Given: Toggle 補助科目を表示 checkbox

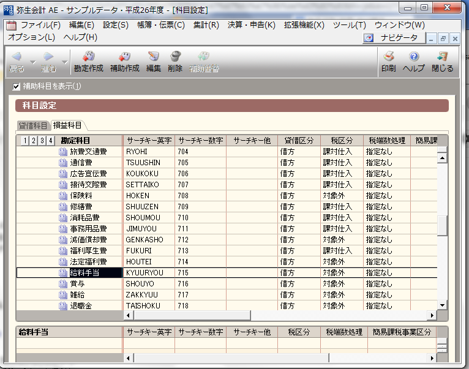Looking at the screenshot, I should coord(17,86).
